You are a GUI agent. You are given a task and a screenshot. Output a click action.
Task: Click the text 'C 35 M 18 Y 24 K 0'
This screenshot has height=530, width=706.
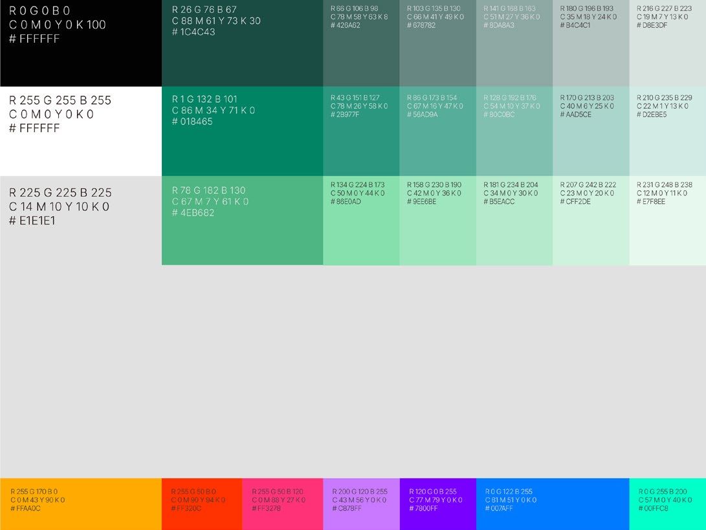pos(588,17)
